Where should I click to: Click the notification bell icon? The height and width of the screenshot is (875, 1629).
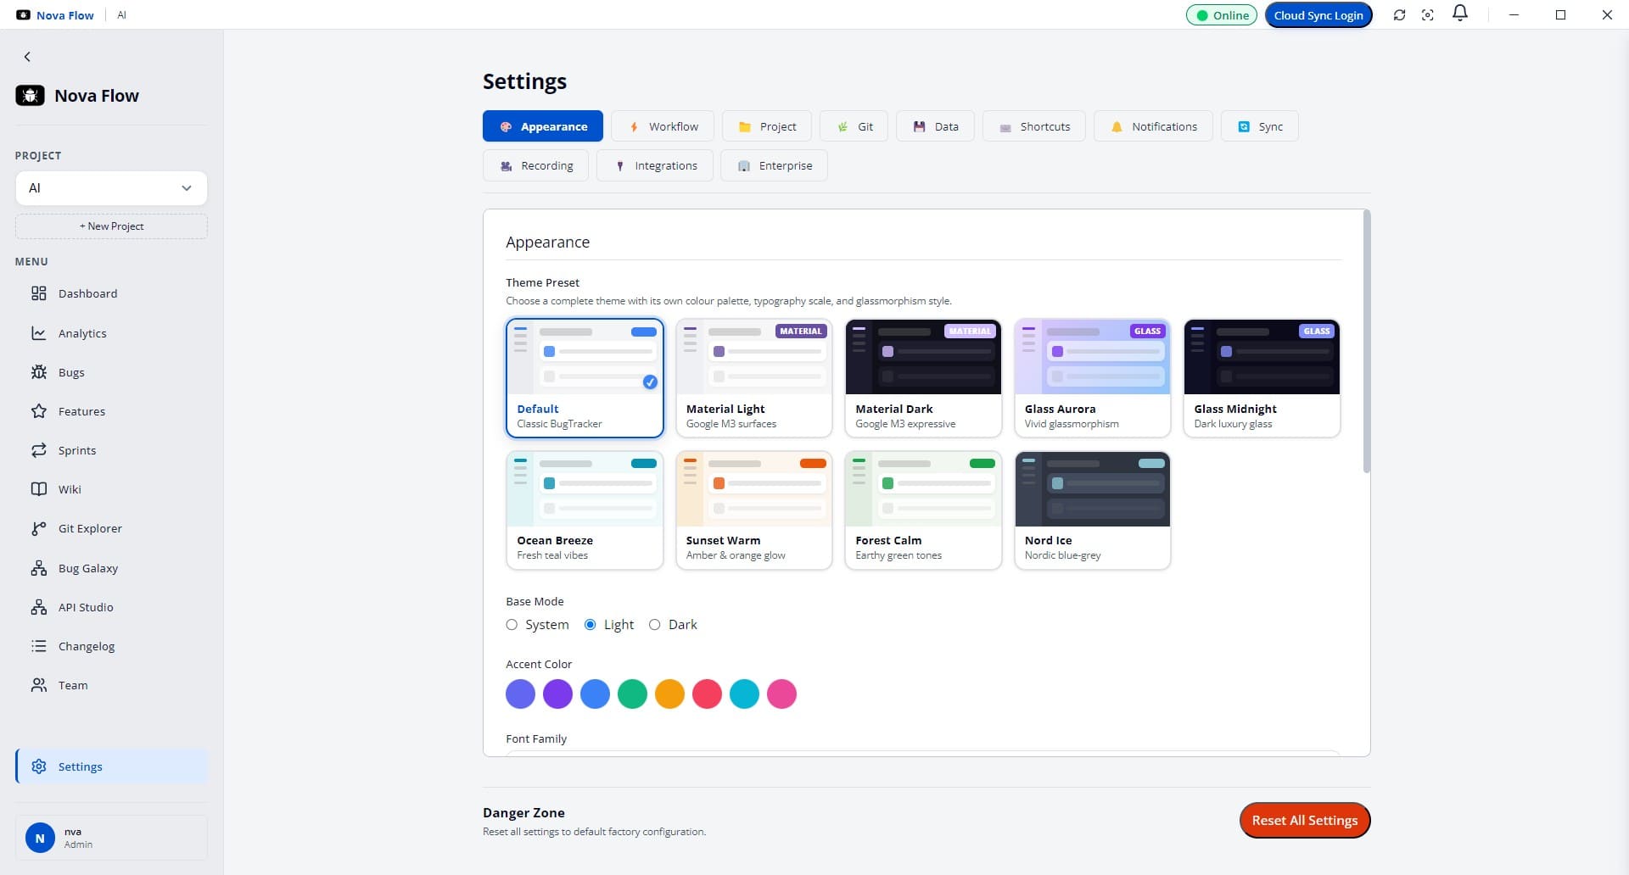(1460, 14)
